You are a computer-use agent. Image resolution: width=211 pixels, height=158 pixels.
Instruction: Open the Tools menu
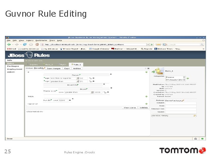[x=52, y=40]
